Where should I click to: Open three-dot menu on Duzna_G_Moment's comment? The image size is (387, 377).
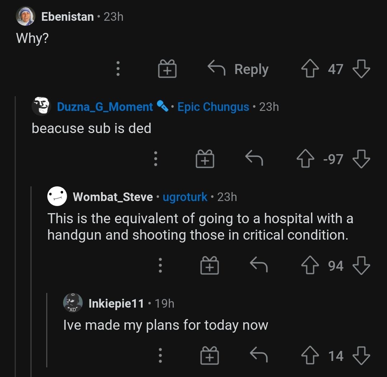tap(155, 159)
